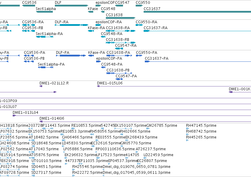251x177 pixels.
Task: Click the DLP-PA protein label
Action: (x=63, y=53)
